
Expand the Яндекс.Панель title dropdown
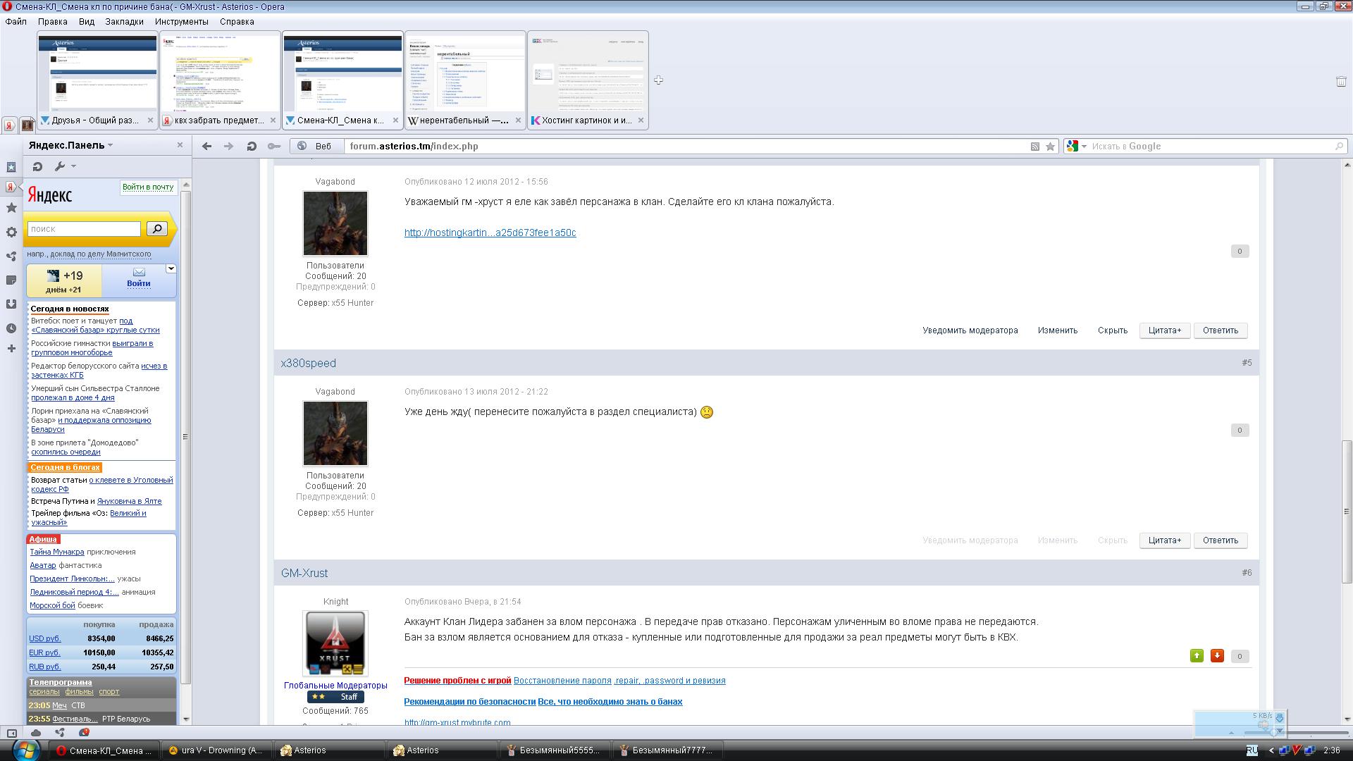tap(111, 145)
